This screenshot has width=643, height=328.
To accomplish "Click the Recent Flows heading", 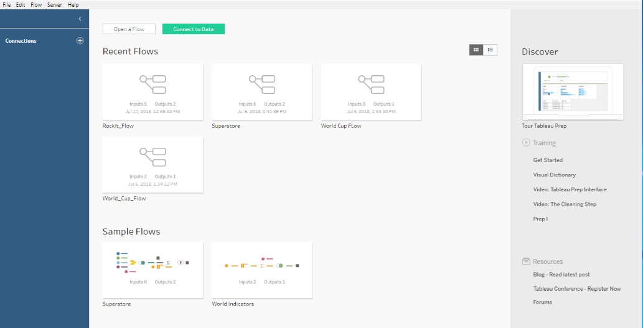I will (130, 51).
